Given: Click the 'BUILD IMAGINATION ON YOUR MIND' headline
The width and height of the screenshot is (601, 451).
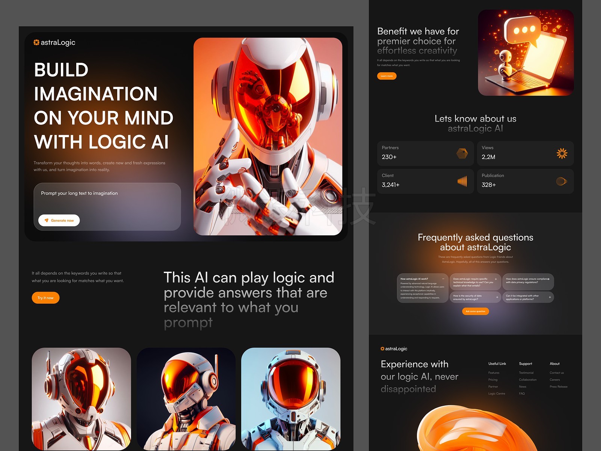Looking at the screenshot, I should [104, 106].
